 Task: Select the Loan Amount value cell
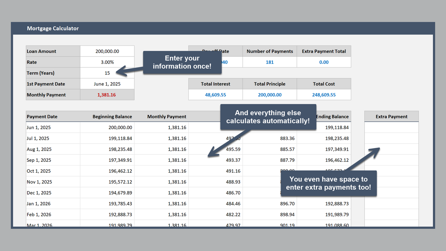107,51
